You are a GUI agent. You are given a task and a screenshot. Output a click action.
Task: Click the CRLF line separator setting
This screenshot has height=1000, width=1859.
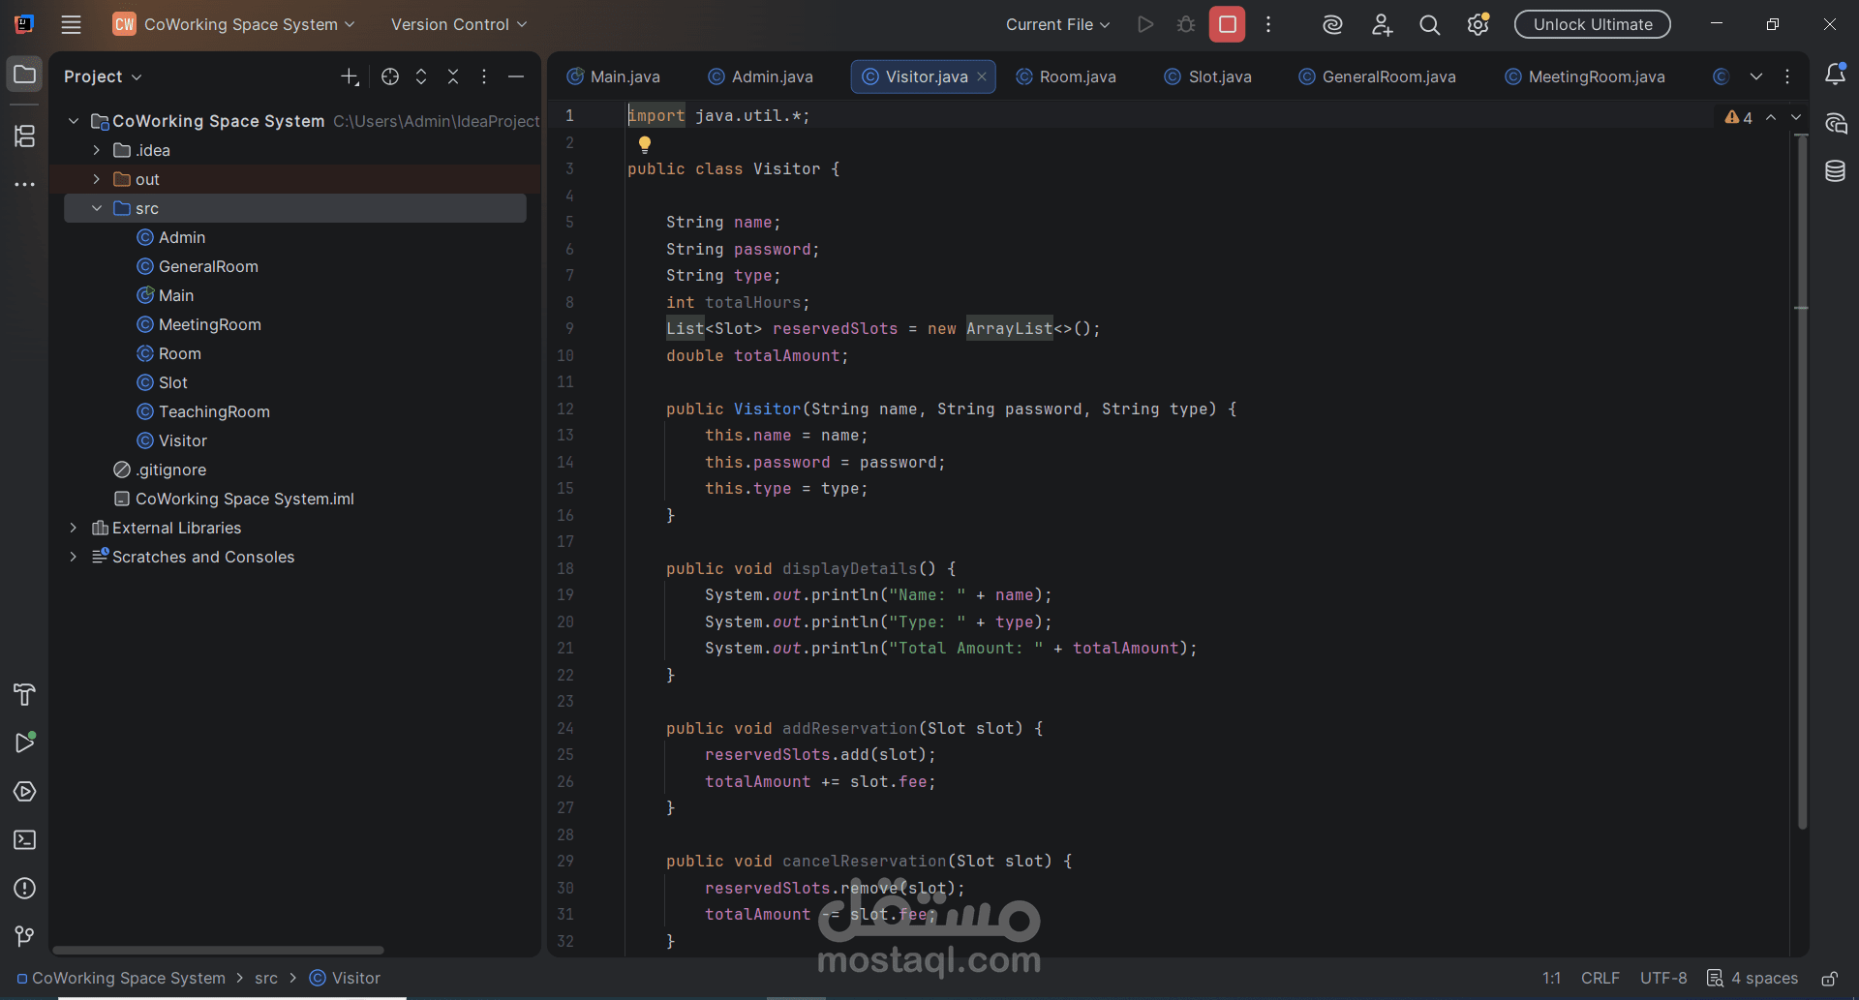1600,979
